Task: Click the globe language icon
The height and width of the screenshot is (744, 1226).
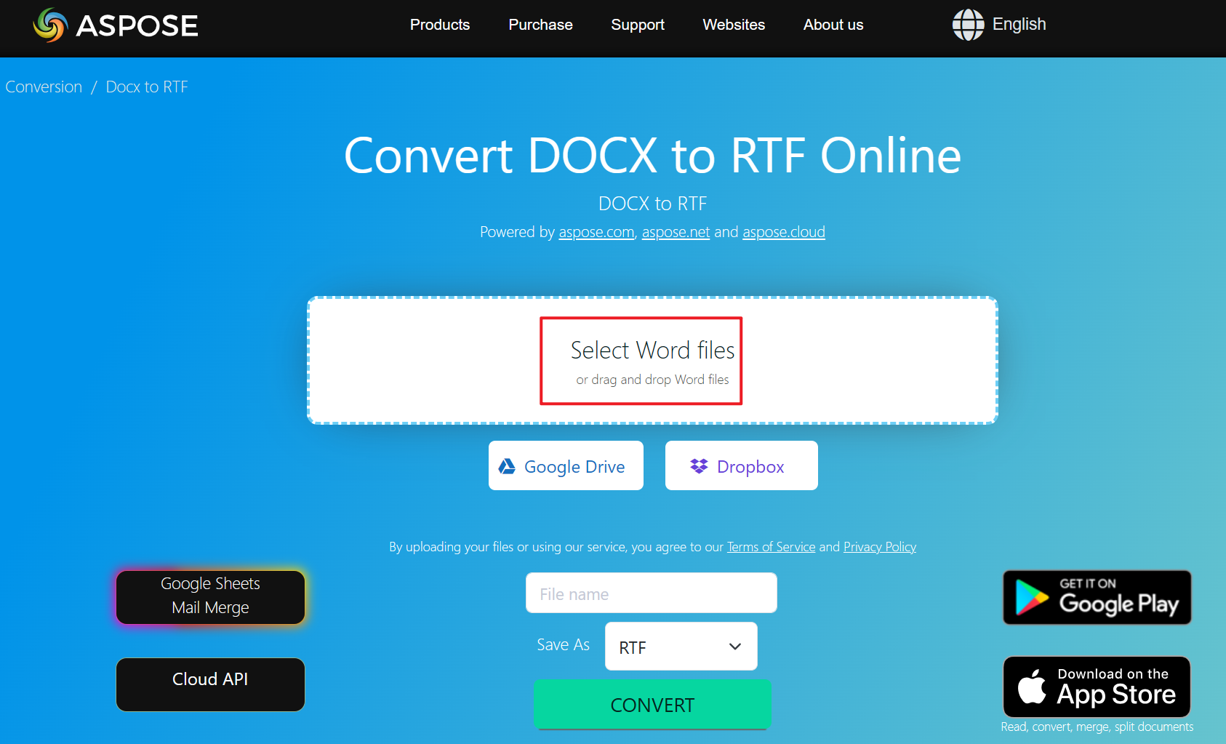Action: pos(967,24)
